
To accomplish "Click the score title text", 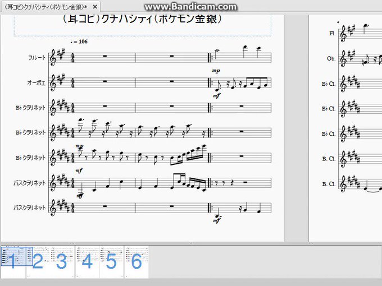I will (x=142, y=19).
